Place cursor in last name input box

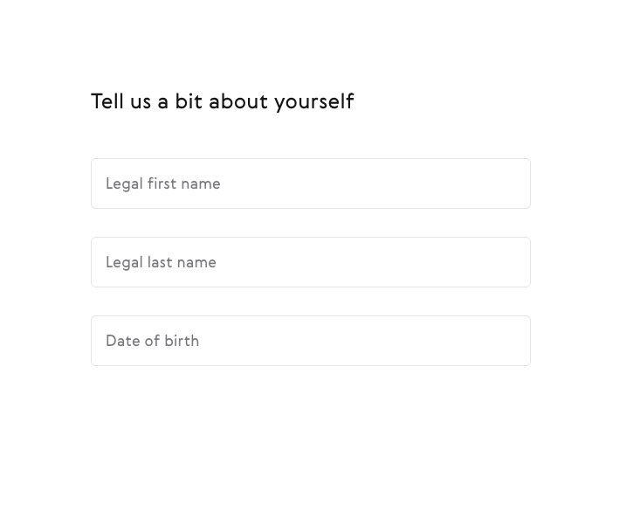tap(311, 262)
